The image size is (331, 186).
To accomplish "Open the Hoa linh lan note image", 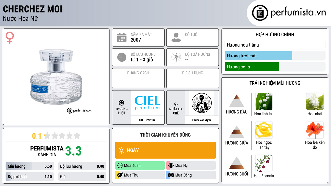I will (x=264, y=101).
